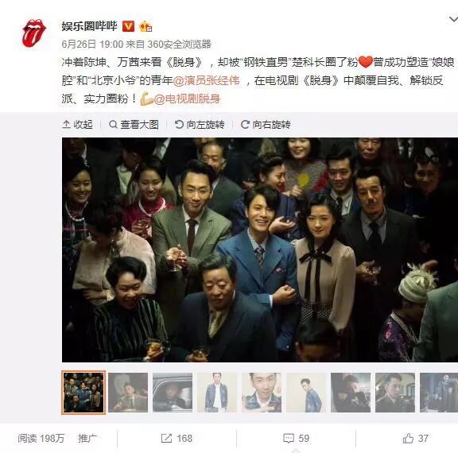Click the 6月26日 19:00 timestamp

[x=92, y=44]
